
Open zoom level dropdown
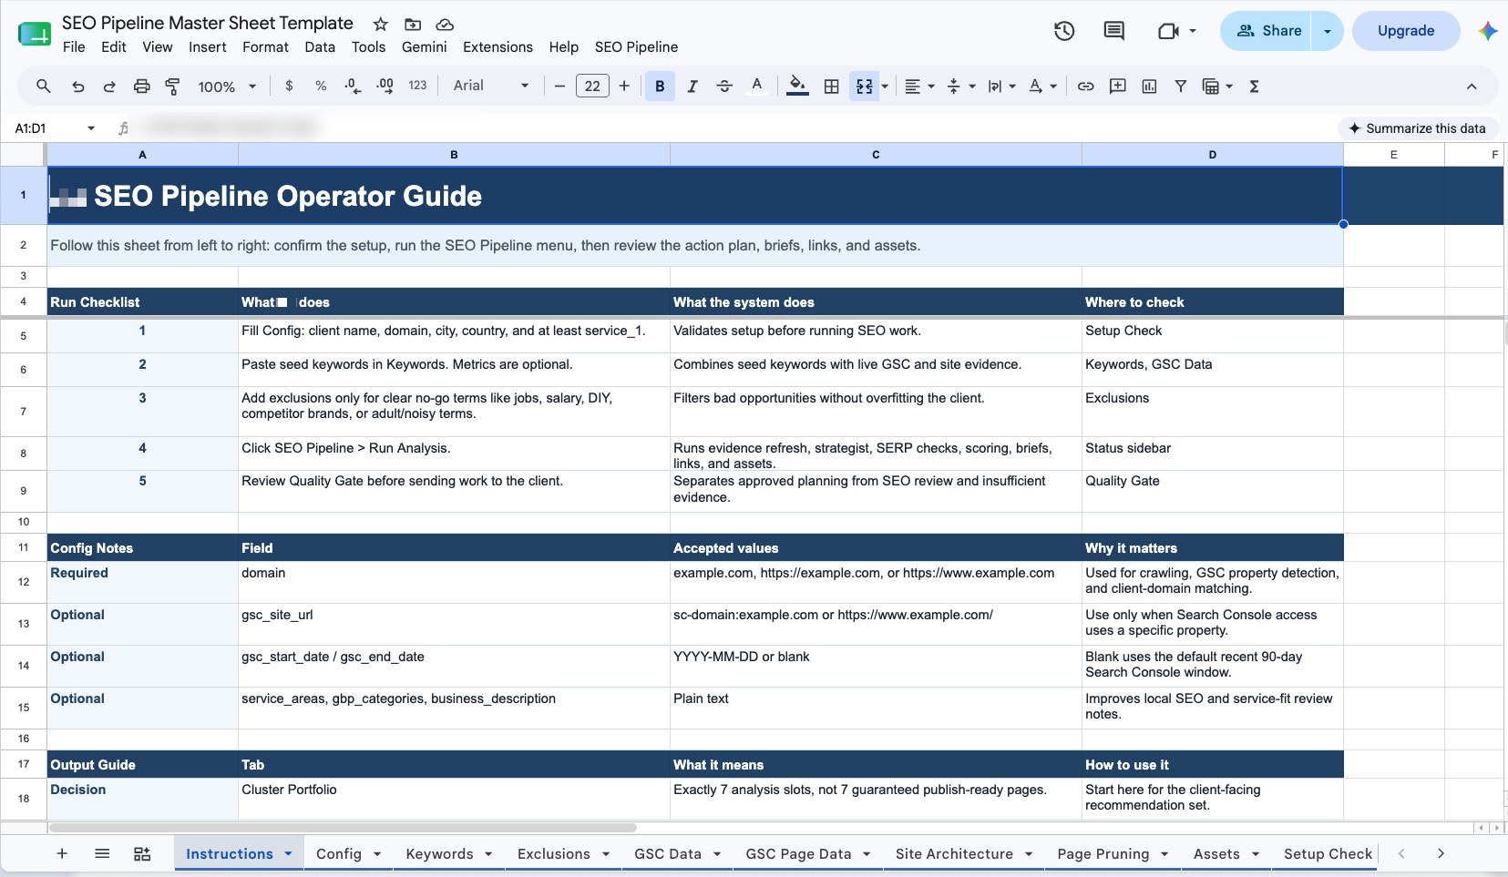(x=227, y=87)
